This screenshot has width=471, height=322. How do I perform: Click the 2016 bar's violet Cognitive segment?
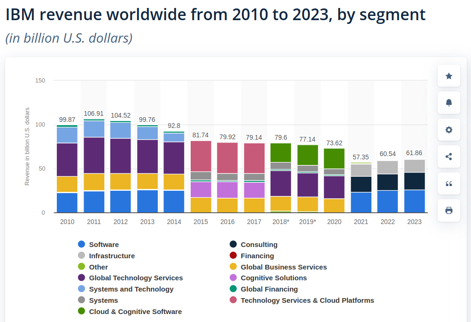click(x=227, y=190)
